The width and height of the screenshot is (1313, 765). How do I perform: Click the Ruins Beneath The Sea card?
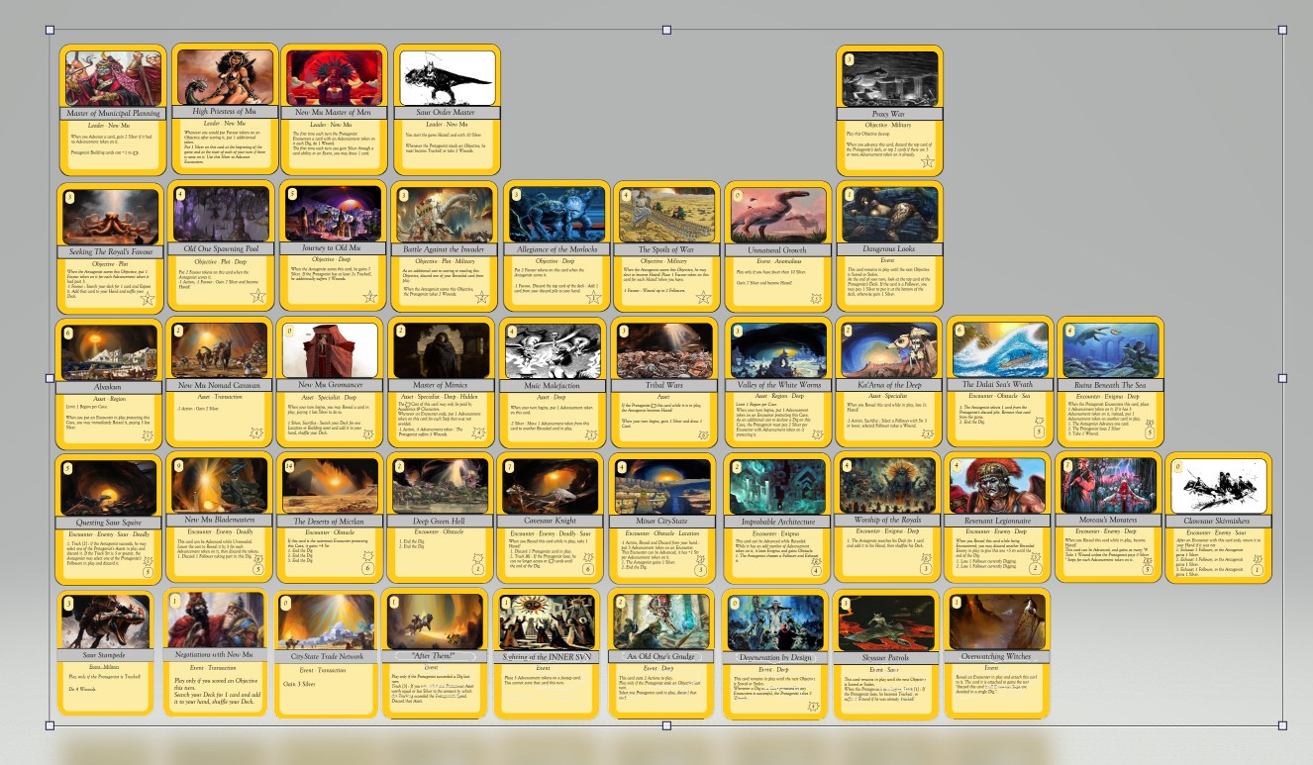(1111, 384)
